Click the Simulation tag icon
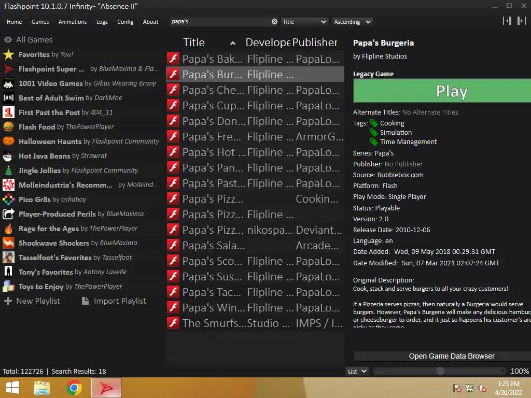This screenshot has width=531, height=398. click(x=373, y=132)
